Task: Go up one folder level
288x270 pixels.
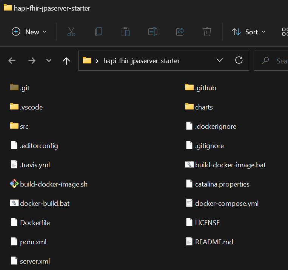Action: pos(66,61)
